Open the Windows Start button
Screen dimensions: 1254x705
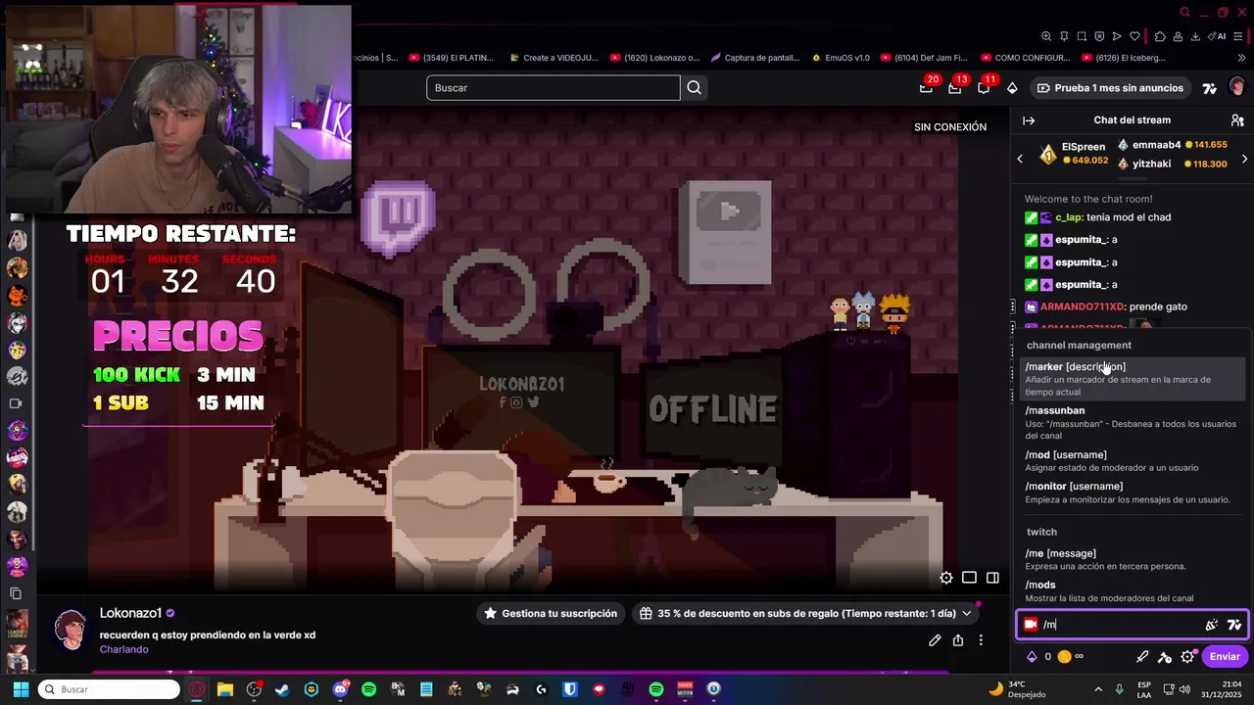(x=20, y=689)
